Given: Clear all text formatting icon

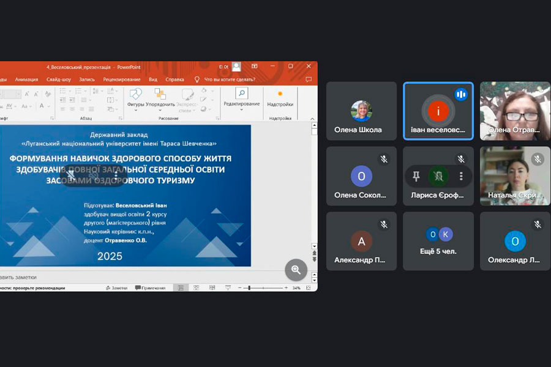Looking at the screenshot, I should [48, 94].
